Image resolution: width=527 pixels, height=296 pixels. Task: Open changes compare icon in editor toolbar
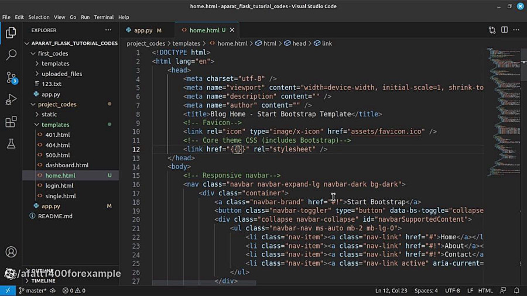tap(492, 30)
